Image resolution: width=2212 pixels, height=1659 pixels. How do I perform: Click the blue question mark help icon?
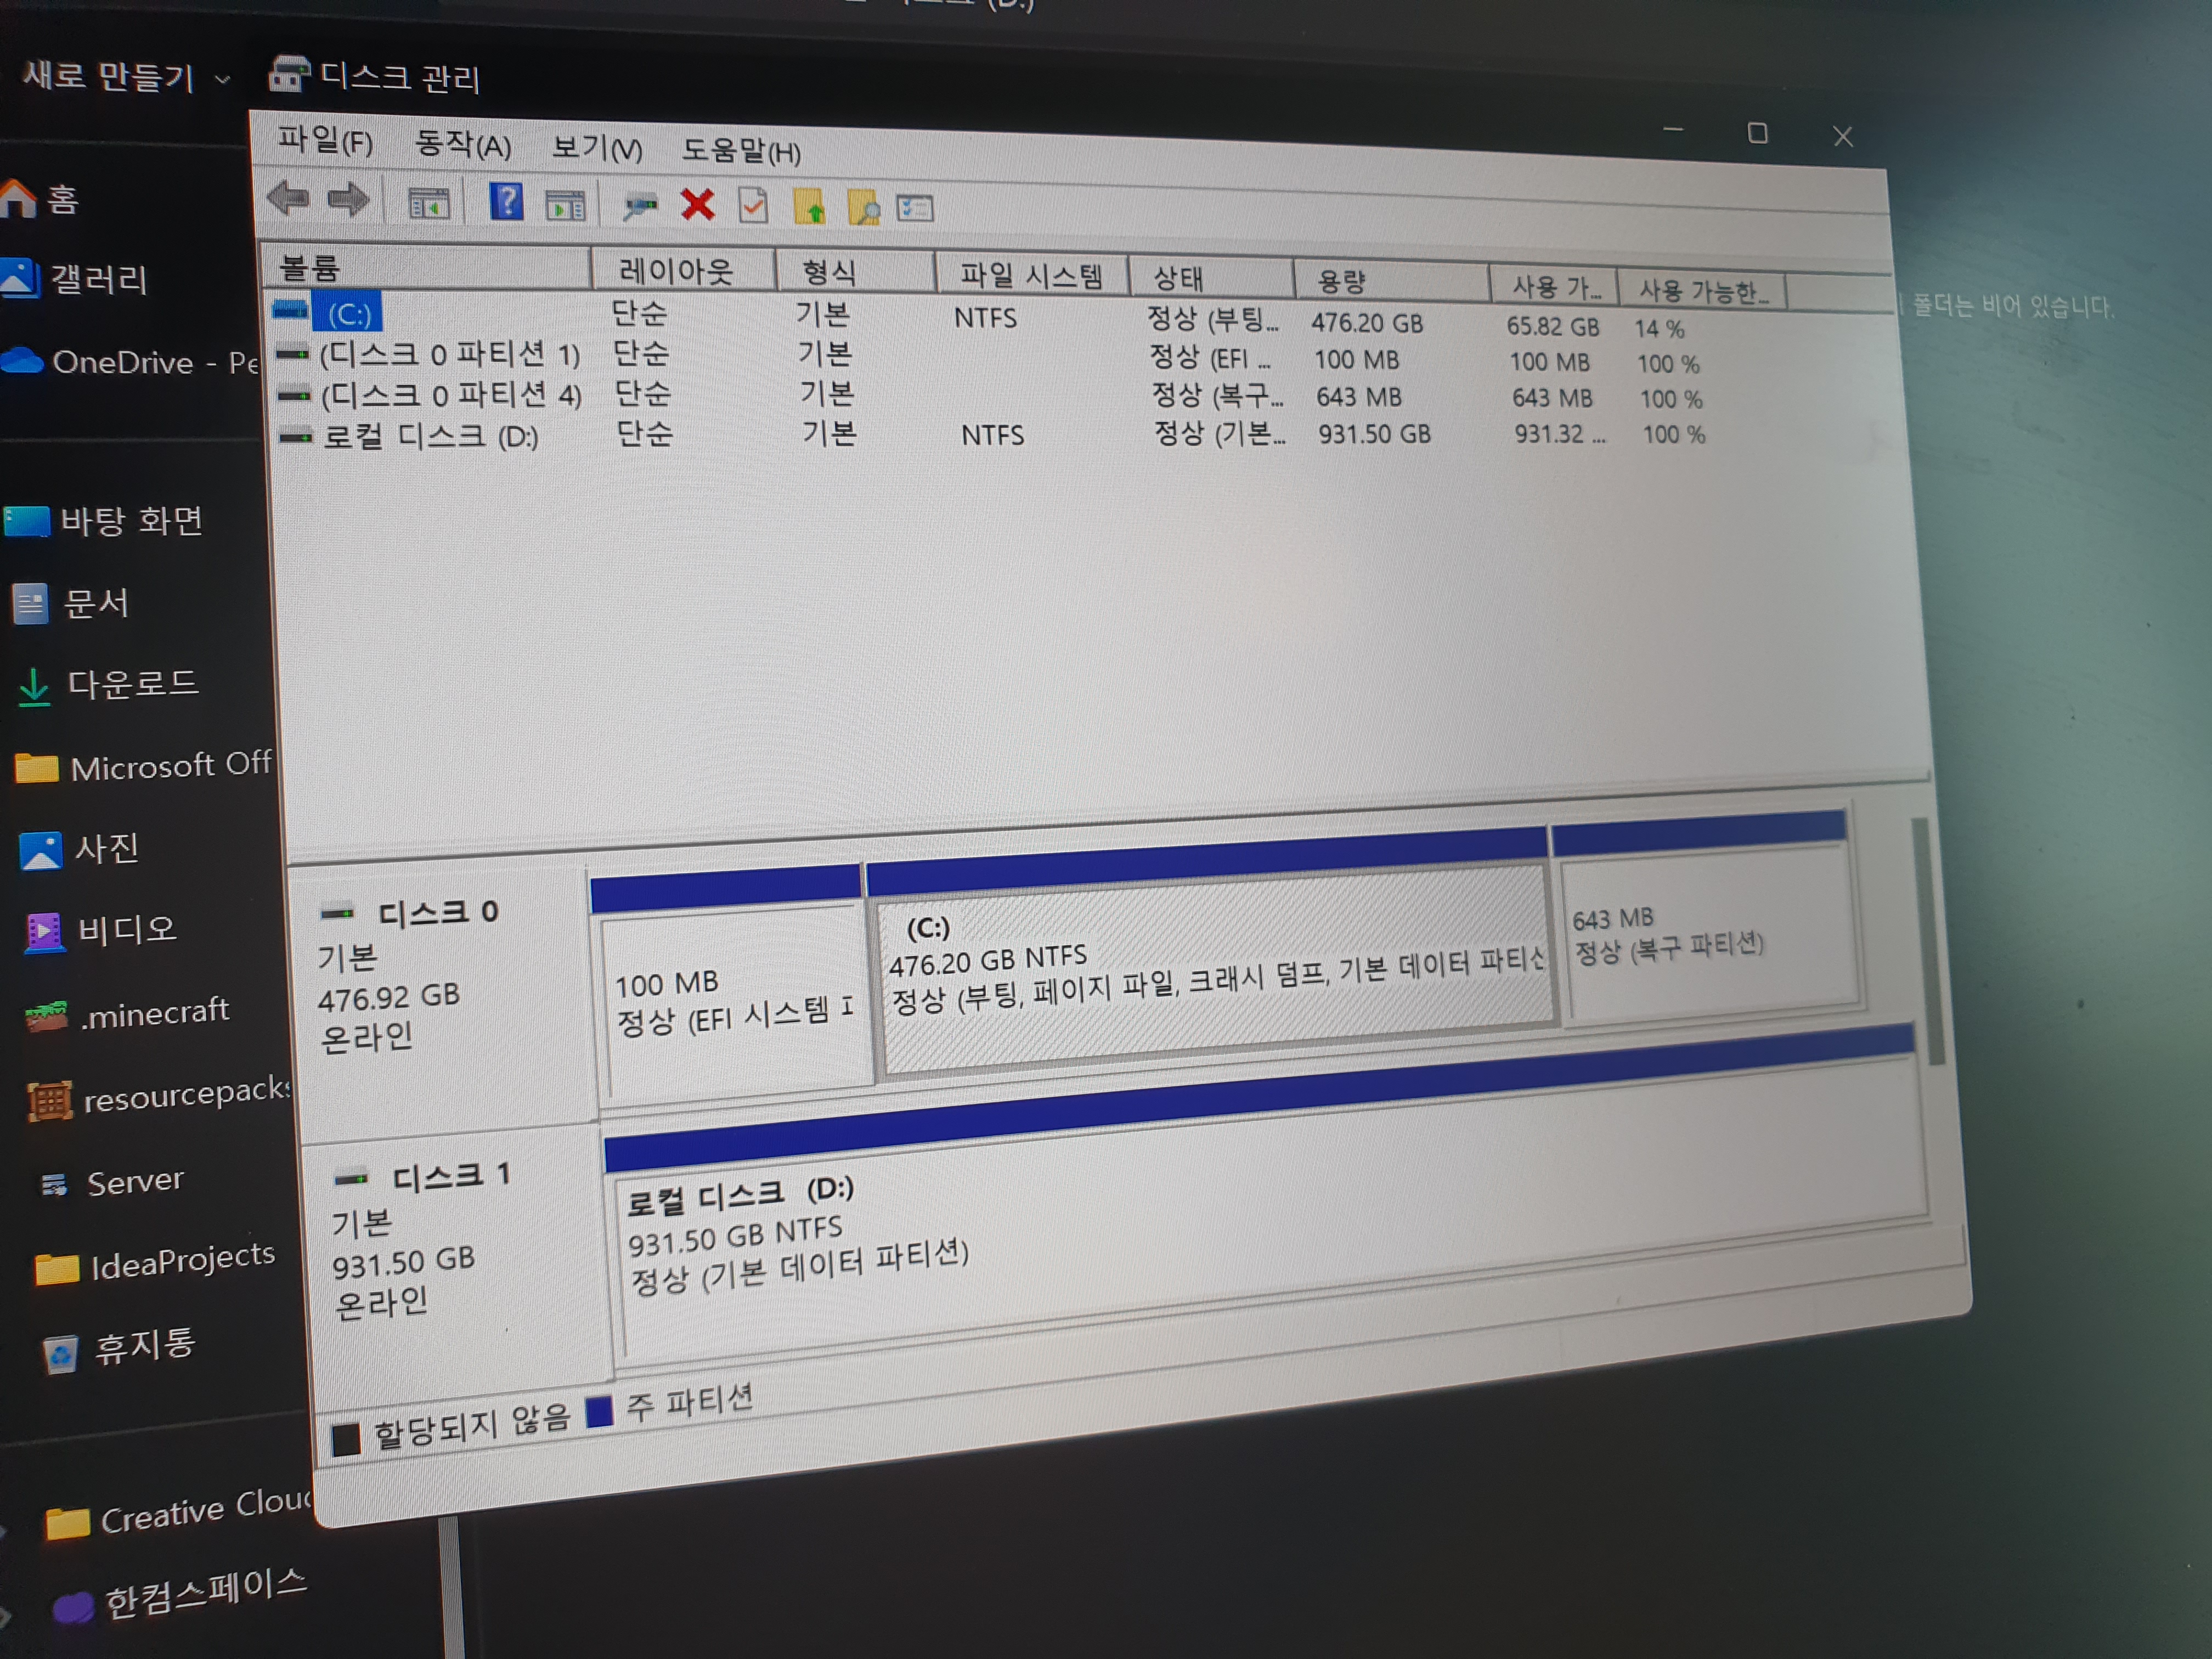(x=506, y=202)
